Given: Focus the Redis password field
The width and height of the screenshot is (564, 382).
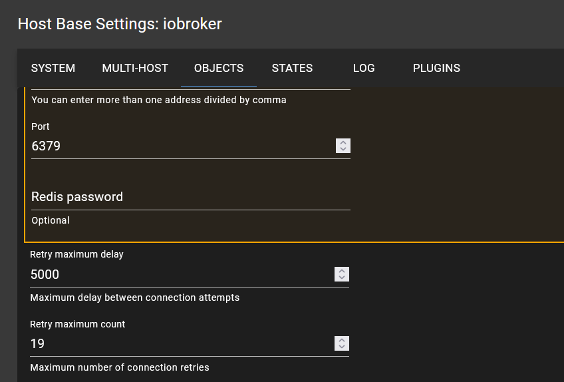Looking at the screenshot, I should (x=190, y=197).
